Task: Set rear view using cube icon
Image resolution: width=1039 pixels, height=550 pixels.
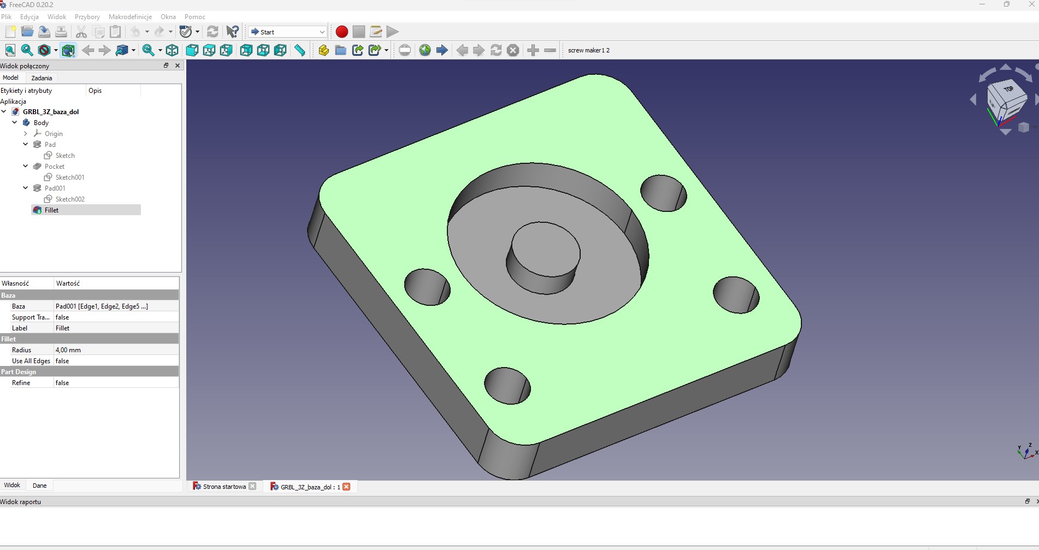Action: click(x=246, y=50)
